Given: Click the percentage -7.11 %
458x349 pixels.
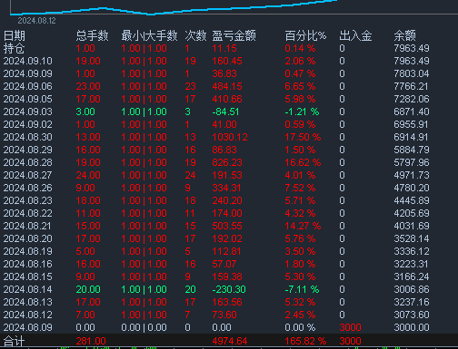Looking at the screenshot, I should (302, 289).
